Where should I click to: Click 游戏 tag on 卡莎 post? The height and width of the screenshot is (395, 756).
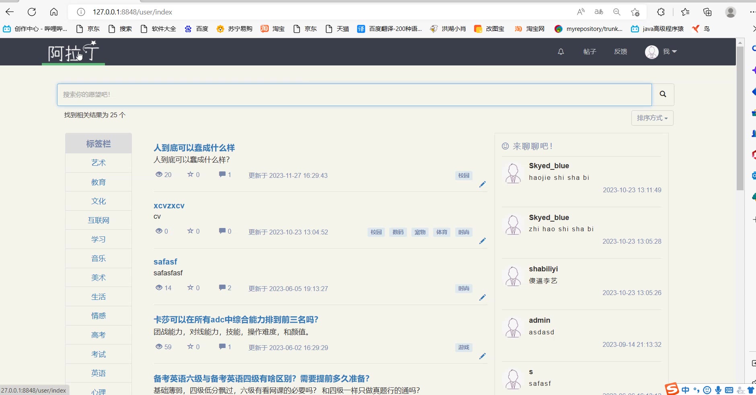point(464,347)
